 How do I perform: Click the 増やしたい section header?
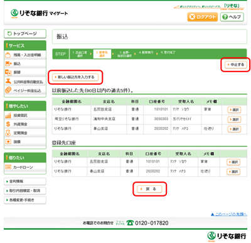pyautogui.click(x=25, y=106)
